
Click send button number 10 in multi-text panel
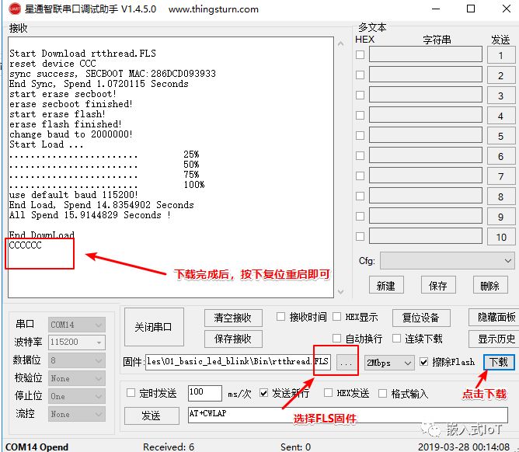[x=500, y=237]
